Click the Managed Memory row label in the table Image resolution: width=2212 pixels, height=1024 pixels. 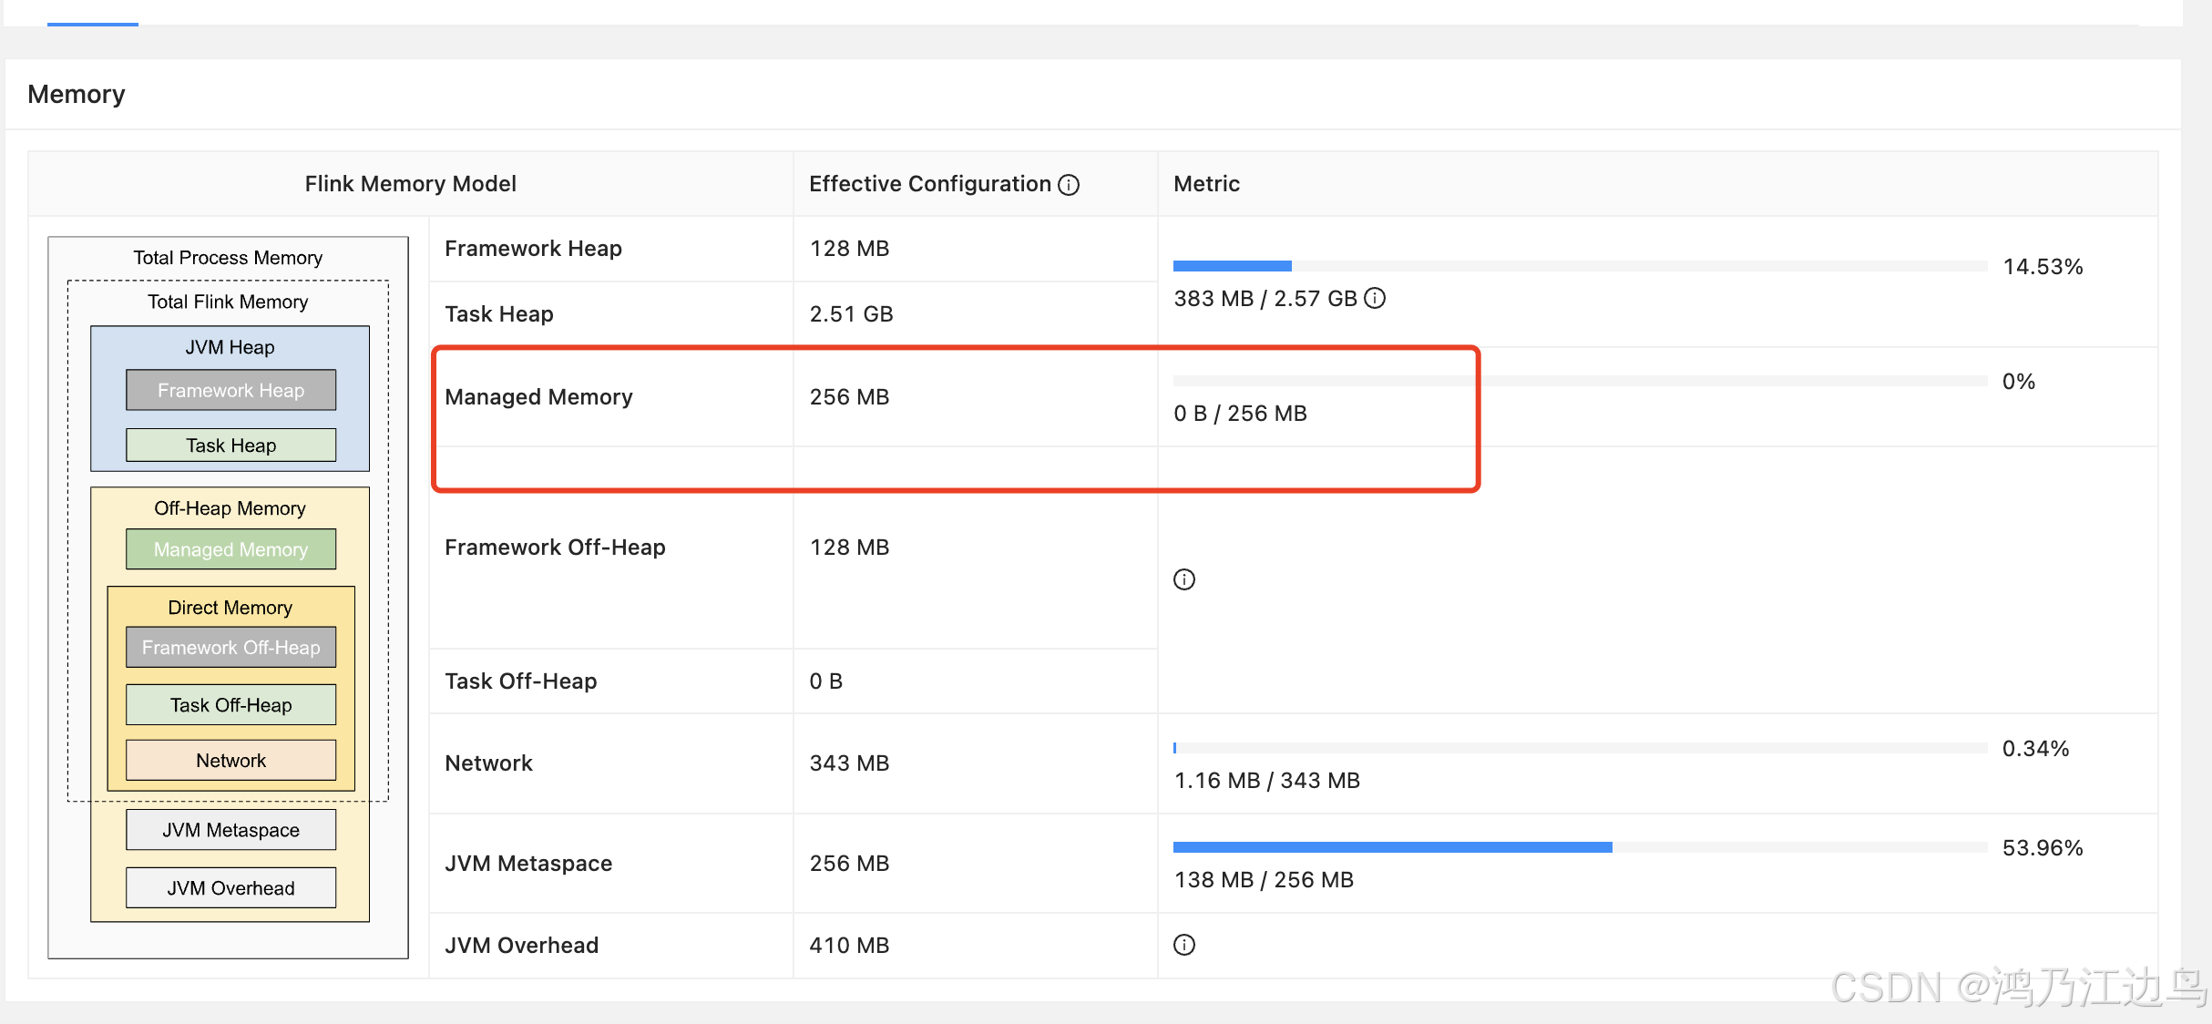pyautogui.click(x=538, y=397)
